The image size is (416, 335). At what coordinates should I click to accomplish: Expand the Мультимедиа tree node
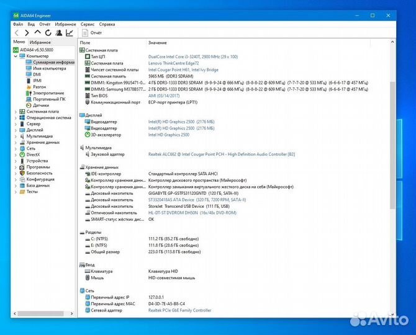click(16, 136)
